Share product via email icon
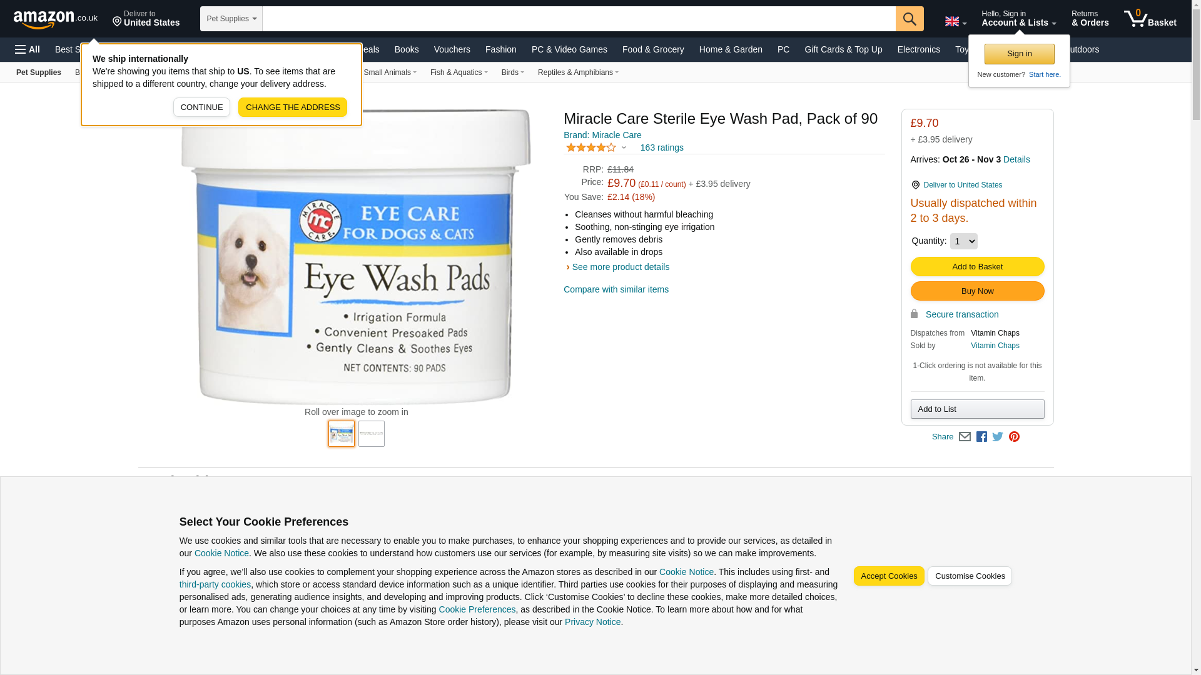 tap(965, 437)
